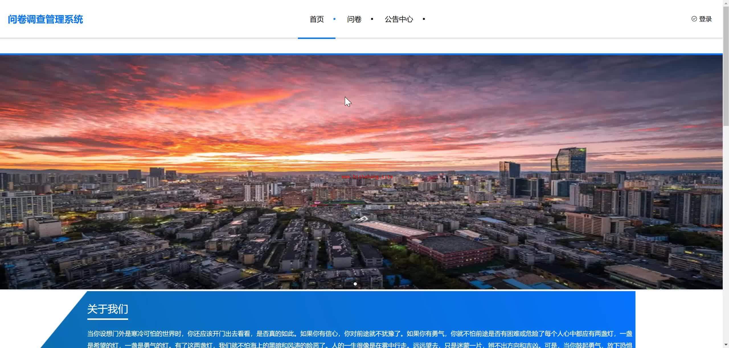Click the blue dot after 首页
Screen dimensions: 729x348
[x=334, y=19]
